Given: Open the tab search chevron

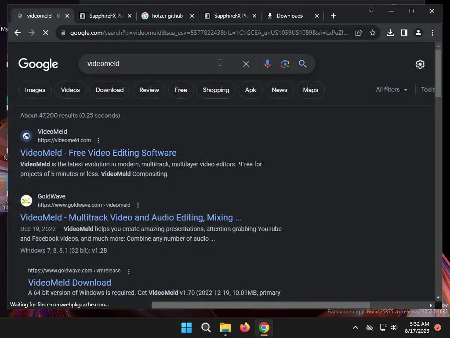Looking at the screenshot, I should point(371,11).
